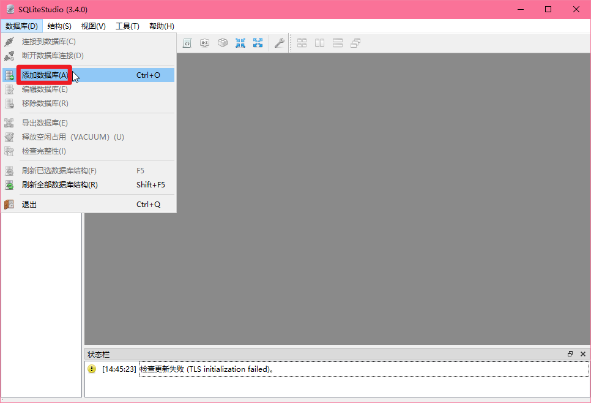The width and height of the screenshot is (591, 403).
Task: Click the SQLiteStudio (3.4.0) window title
Action: pyautogui.click(x=53, y=9)
